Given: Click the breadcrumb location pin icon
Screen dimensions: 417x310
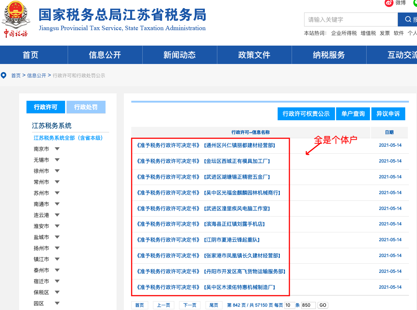Looking at the screenshot, I should click(4, 75).
